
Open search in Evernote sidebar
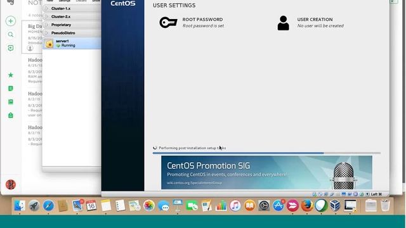coord(11,34)
